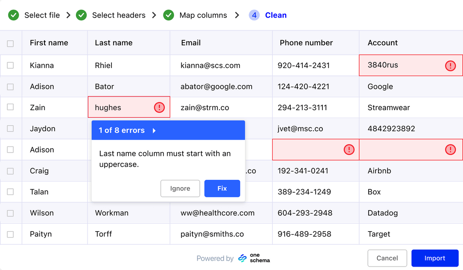
Task: Click the chevron between Select file and Select headers
Action: [x=68, y=15]
